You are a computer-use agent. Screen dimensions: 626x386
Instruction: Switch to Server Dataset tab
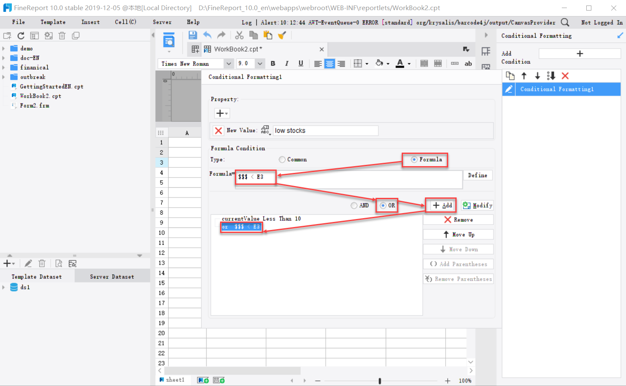click(x=112, y=276)
